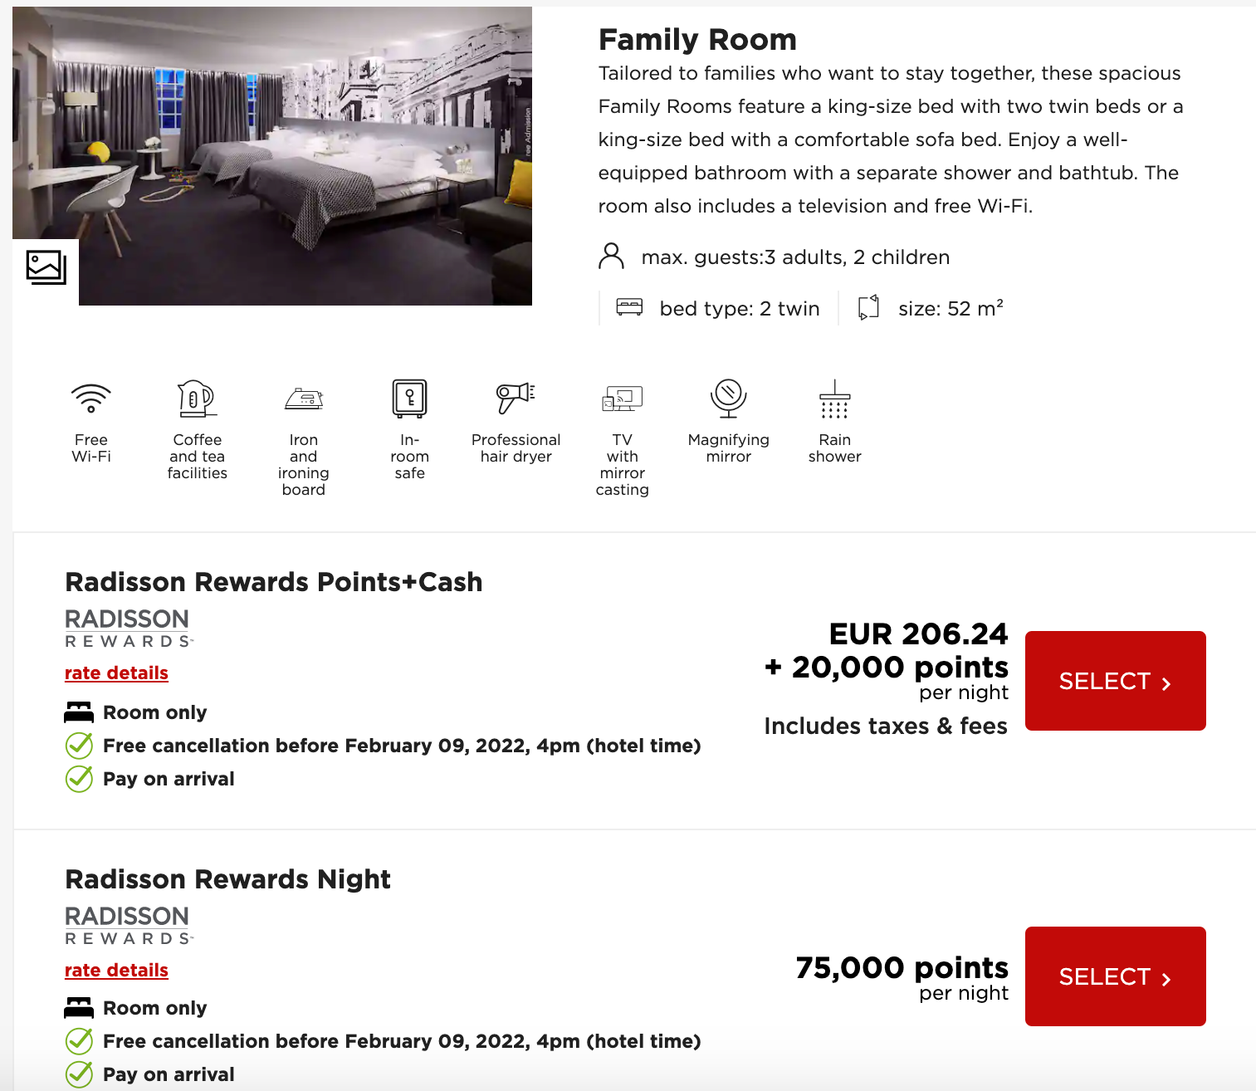
Task: Select the Professional hair dryer icon
Action: (516, 398)
